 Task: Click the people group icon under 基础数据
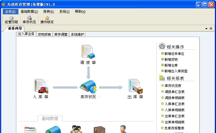76,129
